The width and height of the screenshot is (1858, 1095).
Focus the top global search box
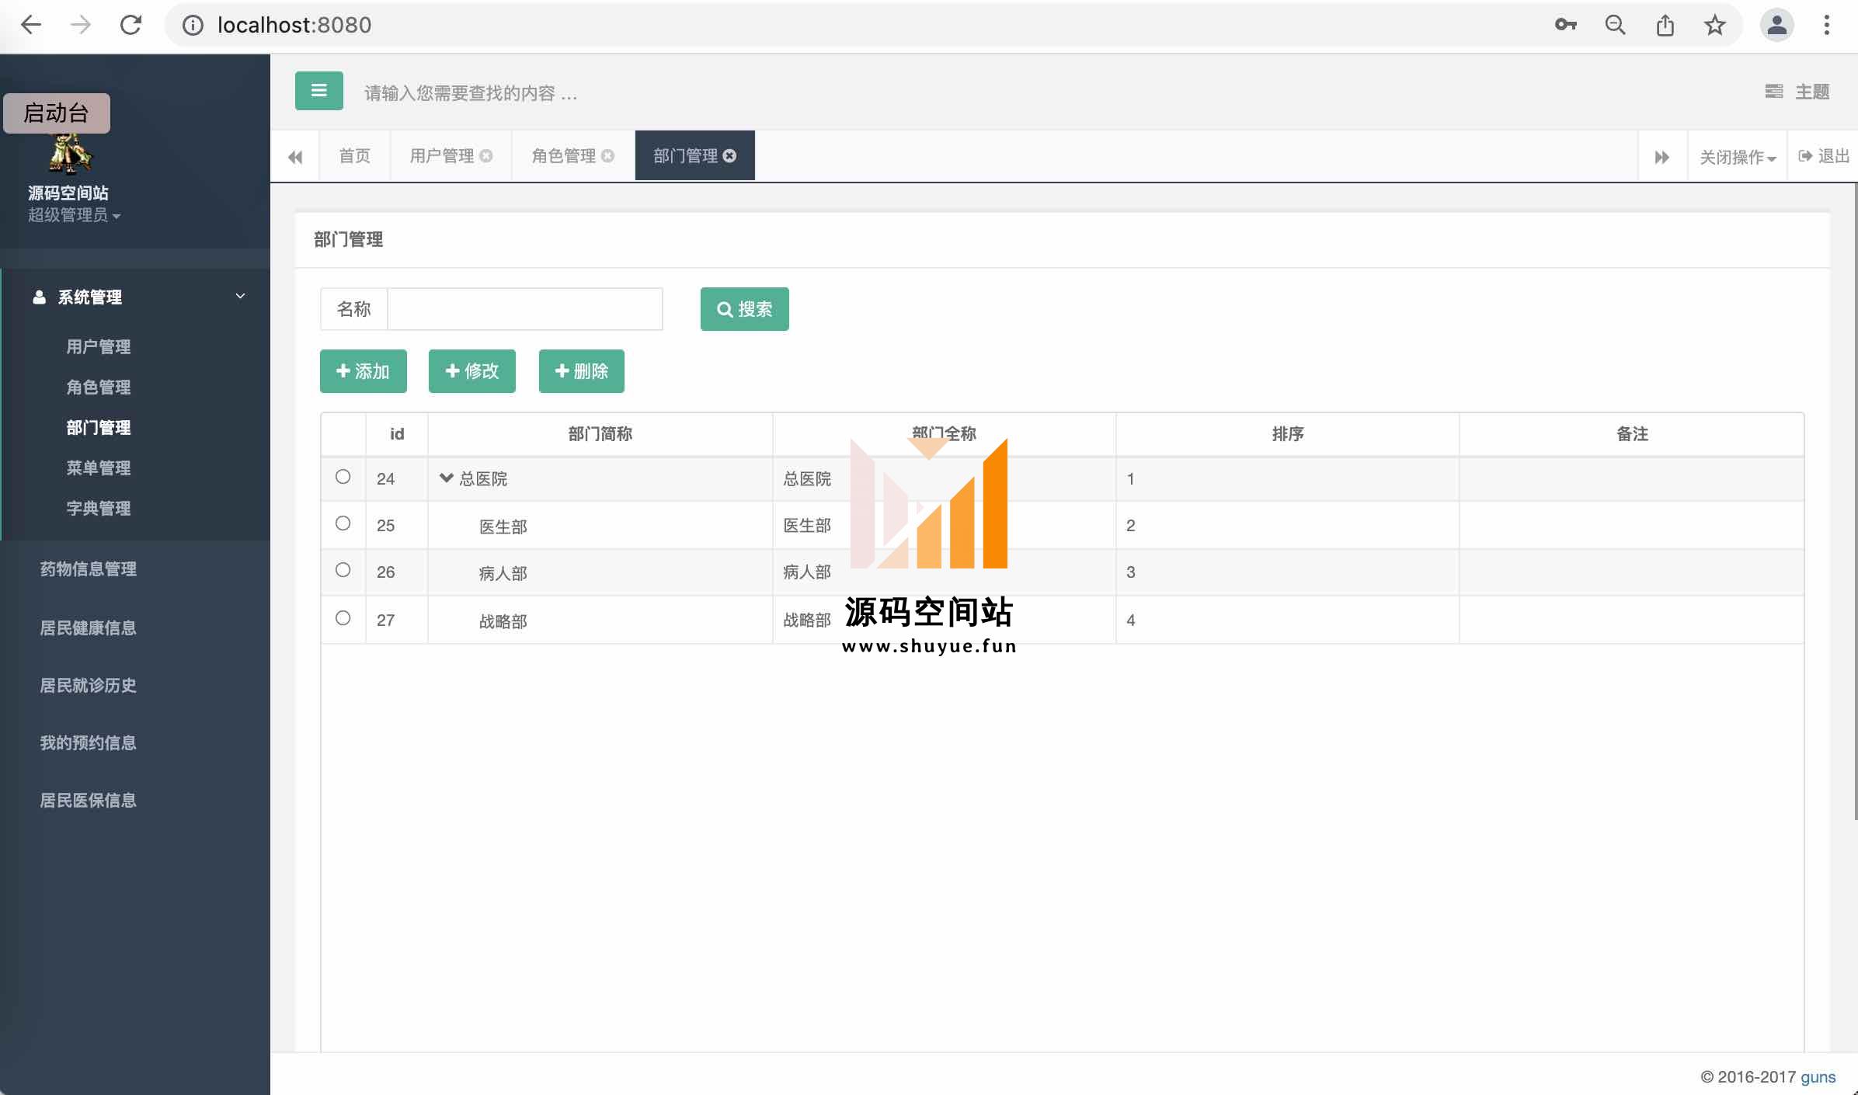coord(471,93)
